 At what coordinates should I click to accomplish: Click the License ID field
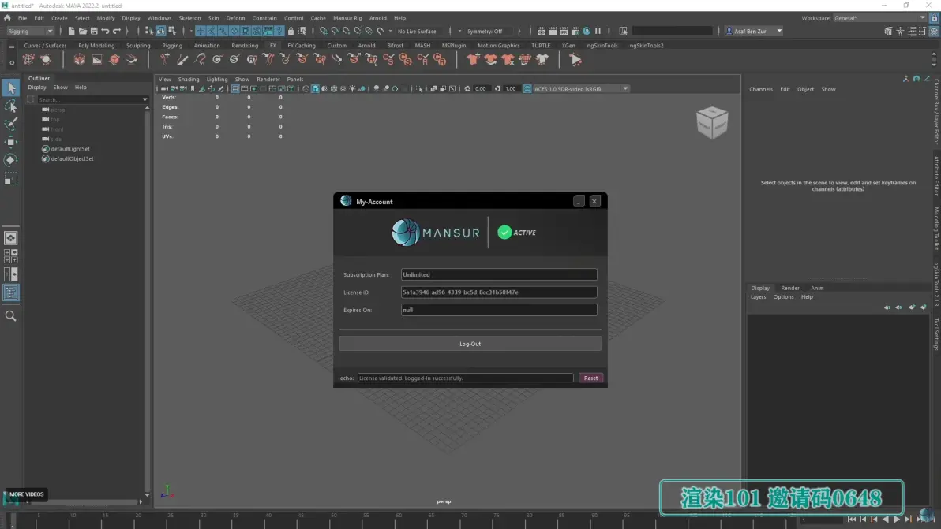coord(499,292)
